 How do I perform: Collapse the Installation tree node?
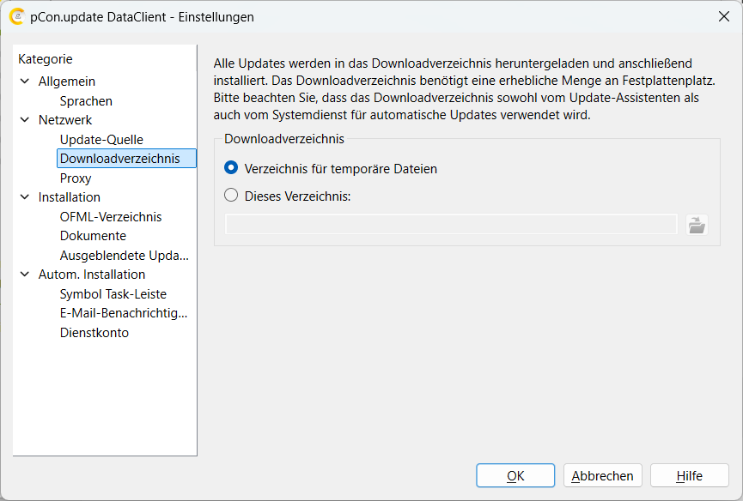click(25, 196)
